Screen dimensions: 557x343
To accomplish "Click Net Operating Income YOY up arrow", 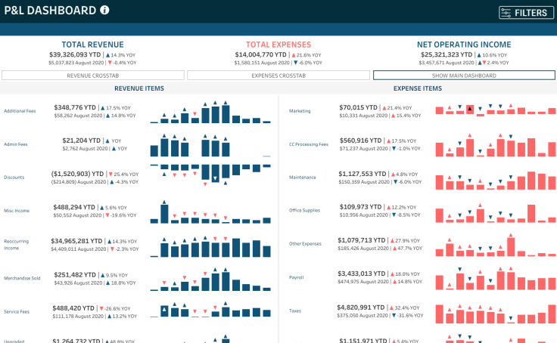I will click(481, 55).
